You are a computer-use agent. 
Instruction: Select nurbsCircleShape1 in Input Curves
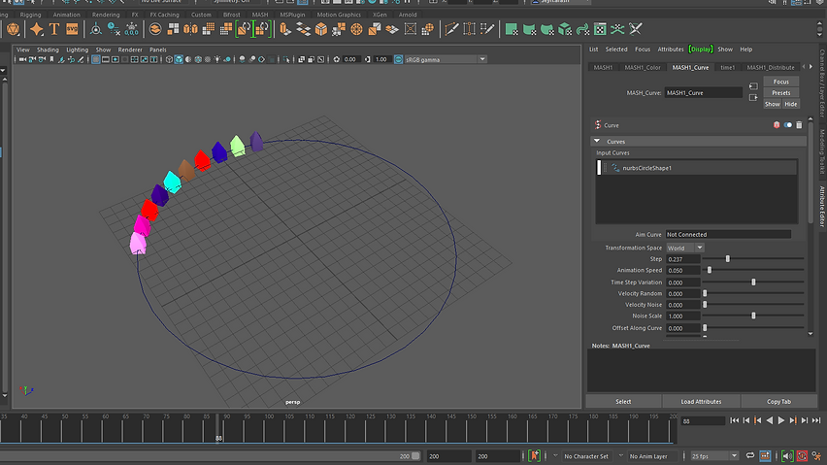[696, 168]
